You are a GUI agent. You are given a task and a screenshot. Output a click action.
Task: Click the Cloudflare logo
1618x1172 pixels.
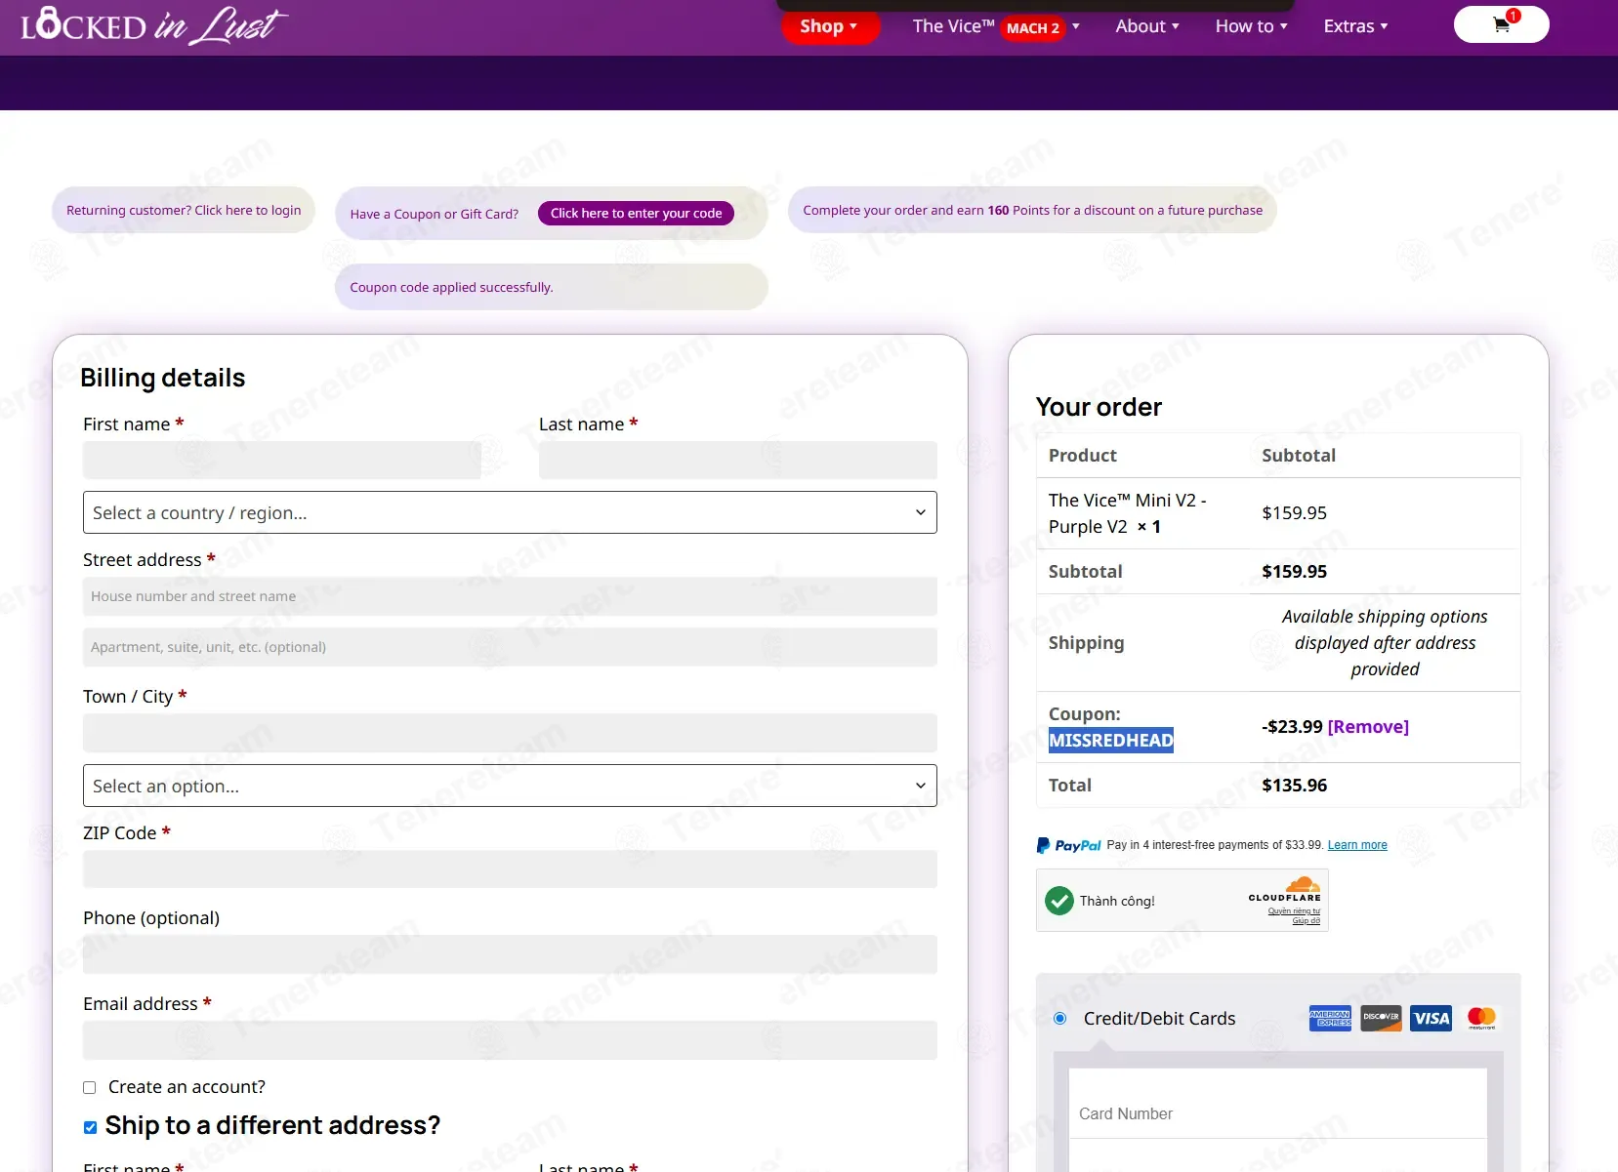point(1285,889)
